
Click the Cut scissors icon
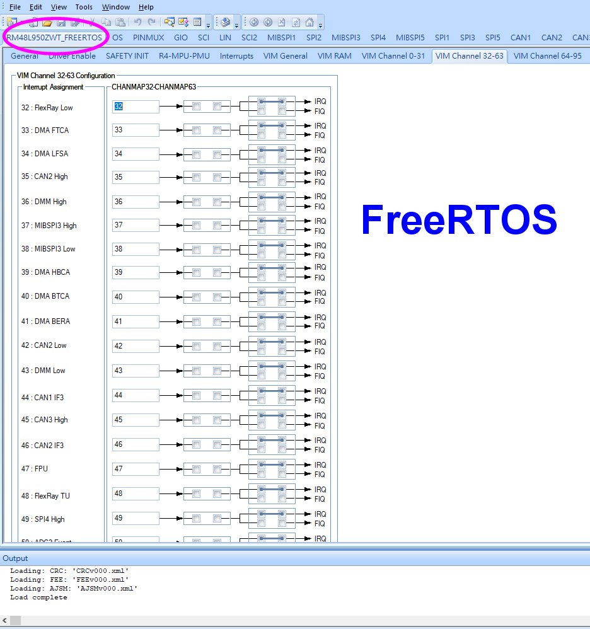coord(92,23)
